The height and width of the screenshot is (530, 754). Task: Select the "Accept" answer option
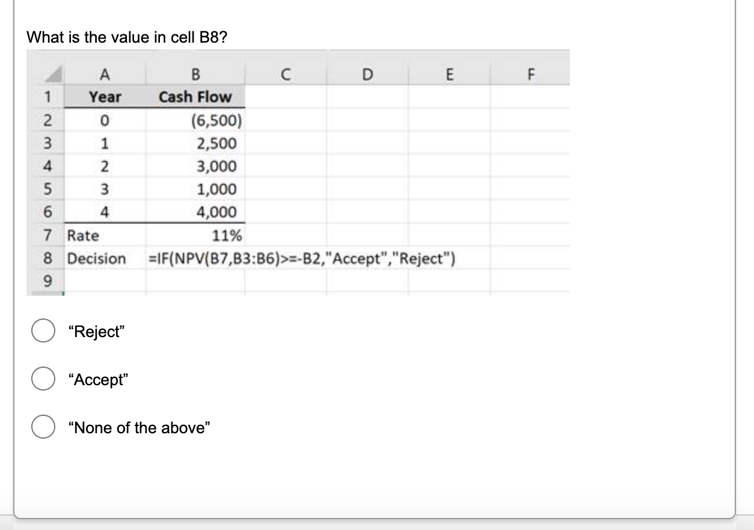[x=43, y=378]
